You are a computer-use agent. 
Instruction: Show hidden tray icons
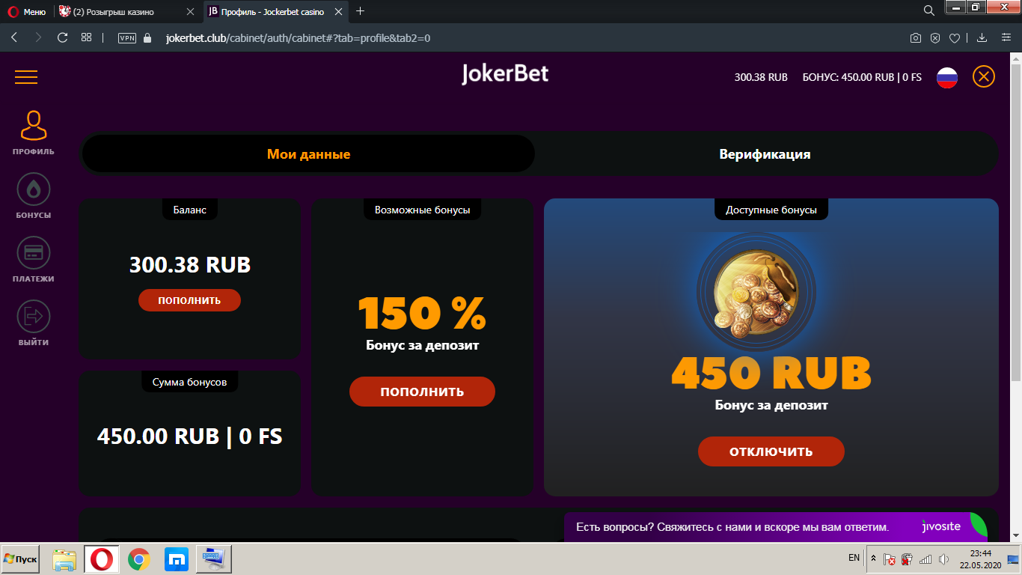click(x=873, y=559)
